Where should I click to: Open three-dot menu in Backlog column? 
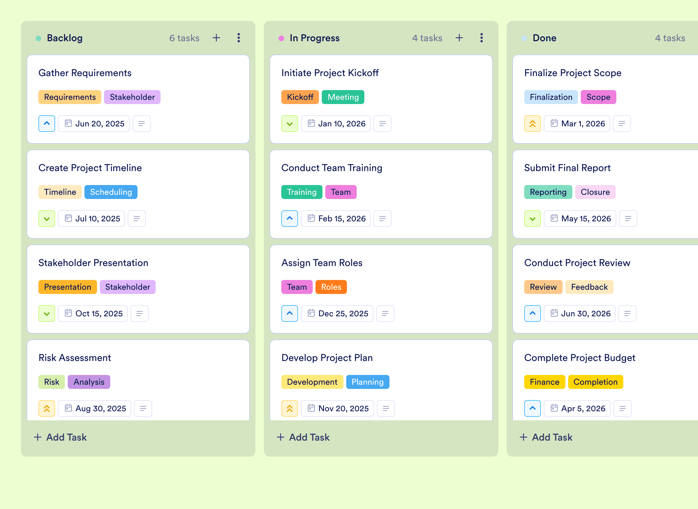click(239, 38)
